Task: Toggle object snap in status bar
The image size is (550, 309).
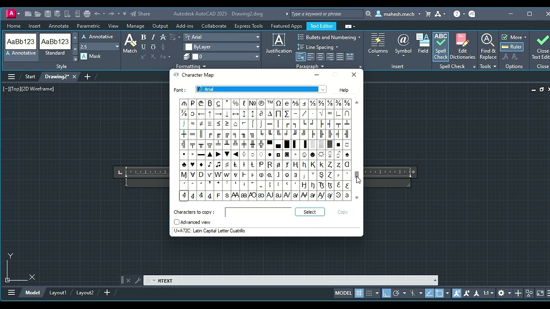Action: pyautogui.click(x=439, y=293)
